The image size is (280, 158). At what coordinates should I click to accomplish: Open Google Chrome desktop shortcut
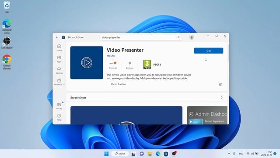point(7,62)
